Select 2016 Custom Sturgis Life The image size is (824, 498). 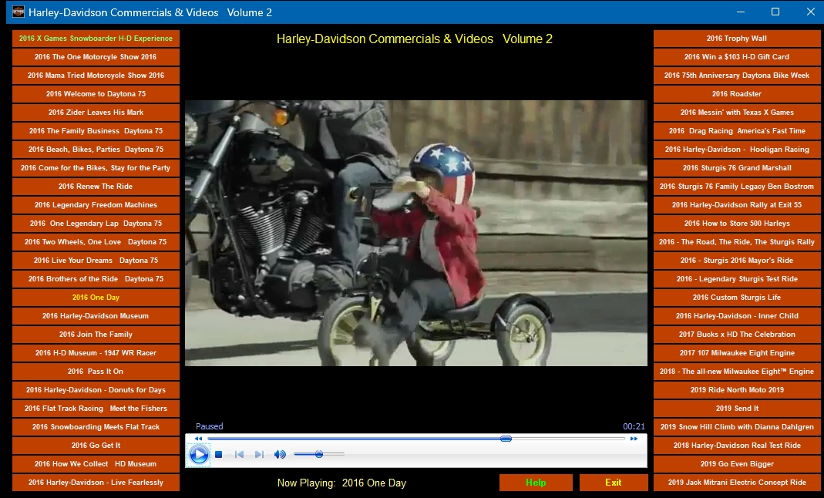point(737,298)
